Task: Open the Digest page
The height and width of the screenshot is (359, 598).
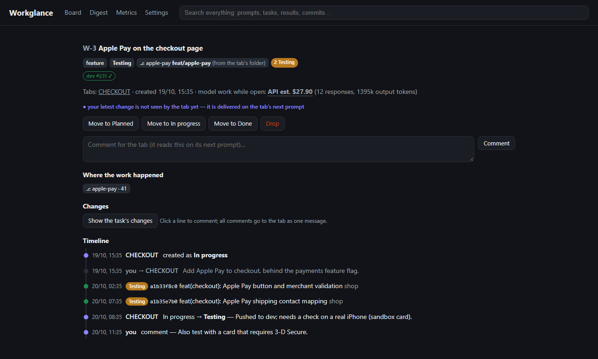Action: click(x=98, y=12)
